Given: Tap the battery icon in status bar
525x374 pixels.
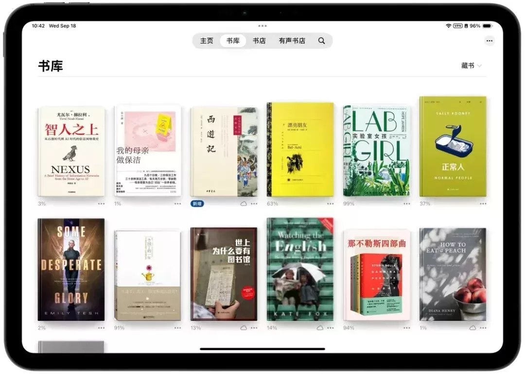Looking at the screenshot, I should (x=487, y=26).
